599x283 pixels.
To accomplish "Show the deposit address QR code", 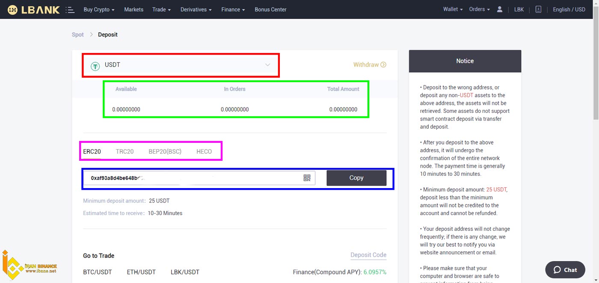I will click(307, 178).
